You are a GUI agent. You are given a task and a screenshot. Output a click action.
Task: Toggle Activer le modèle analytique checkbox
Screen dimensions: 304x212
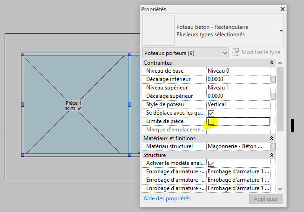pos(211,164)
